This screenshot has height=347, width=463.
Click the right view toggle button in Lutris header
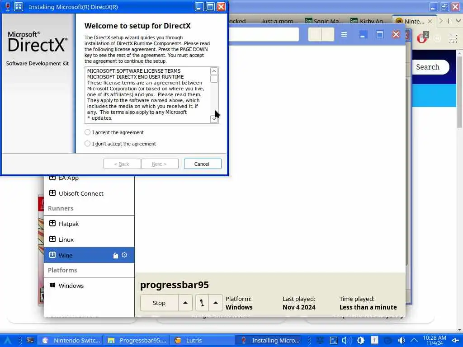[328, 34]
